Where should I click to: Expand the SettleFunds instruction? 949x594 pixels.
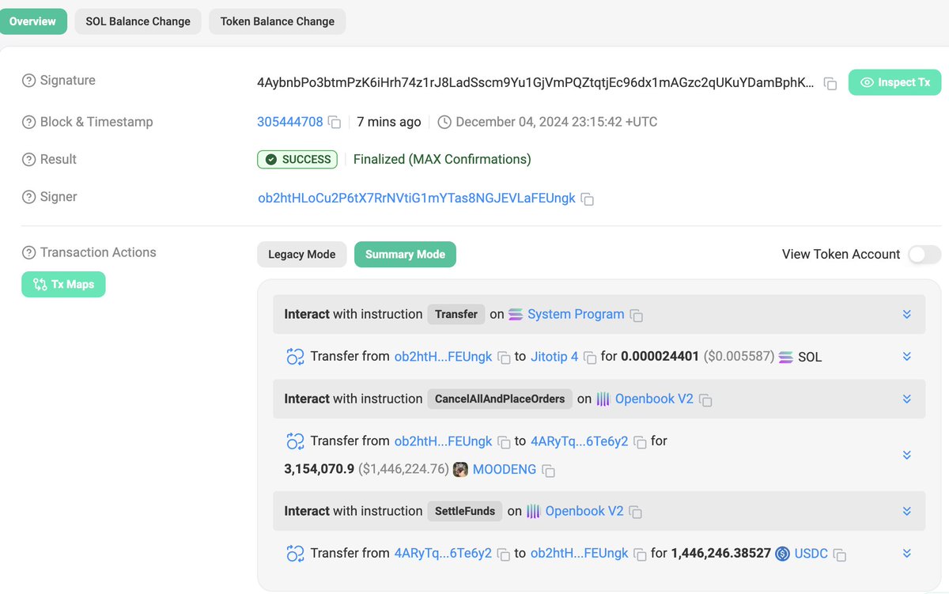[x=907, y=512]
